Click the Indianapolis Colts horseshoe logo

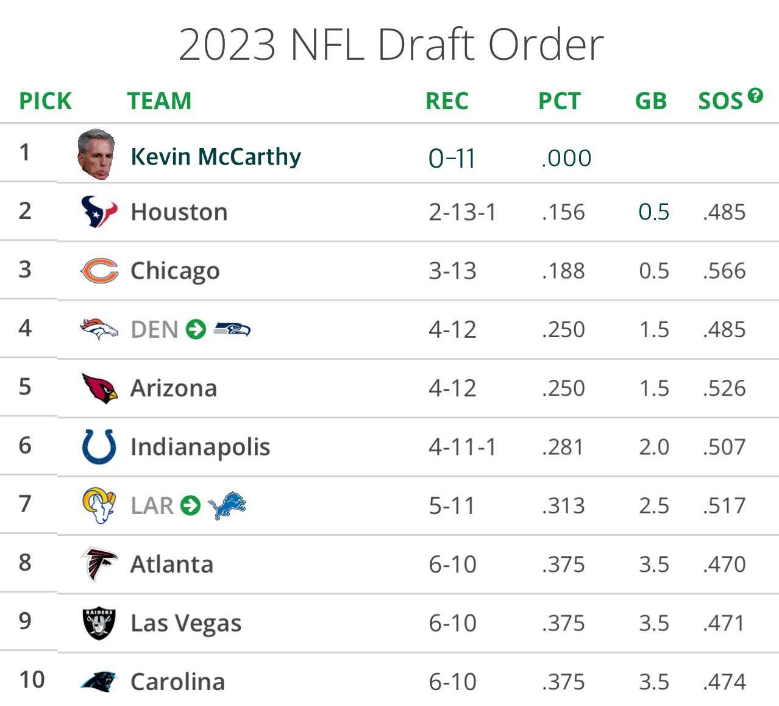[99, 447]
